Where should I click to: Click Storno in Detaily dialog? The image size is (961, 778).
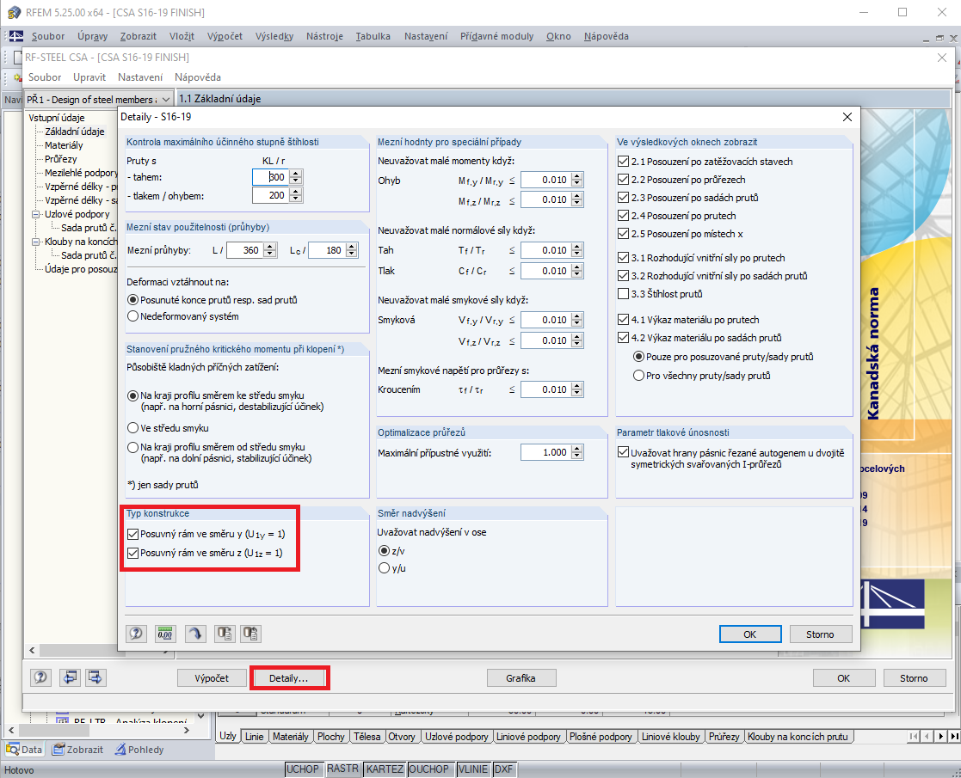point(820,634)
